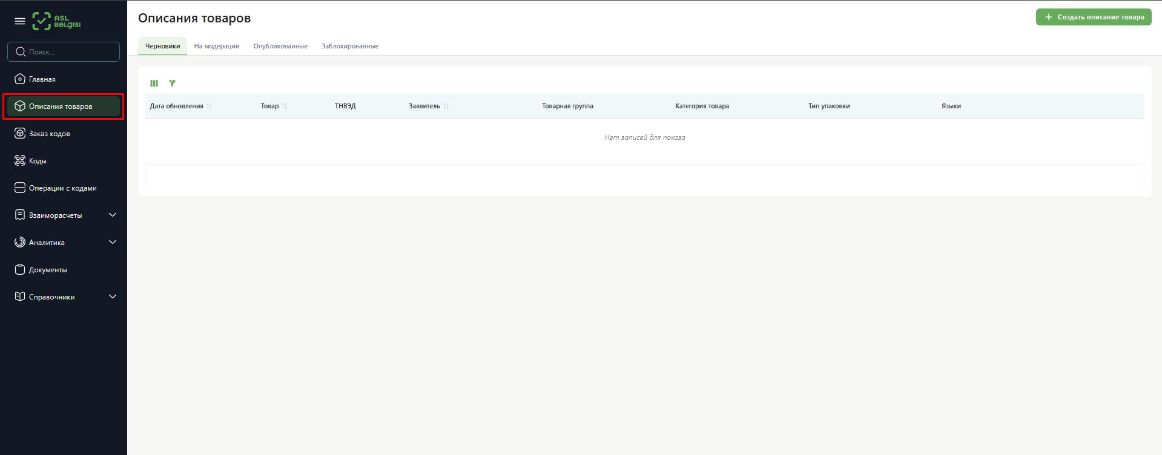Switch to Опубликованные tab
Image resolution: width=1162 pixels, height=455 pixels.
(280, 47)
